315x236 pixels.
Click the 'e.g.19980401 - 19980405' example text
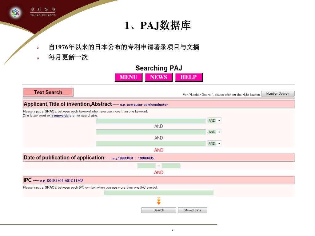(133, 158)
